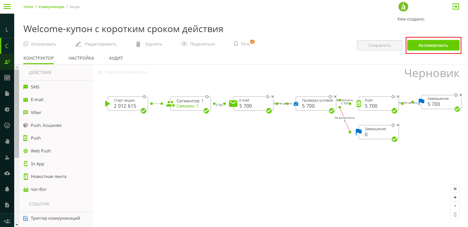Delete the Завершение 0 block via X
Viewport: 468px width, 227px height.
398,125
